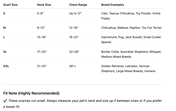Select the 22–28" chest range value

(74, 52)
